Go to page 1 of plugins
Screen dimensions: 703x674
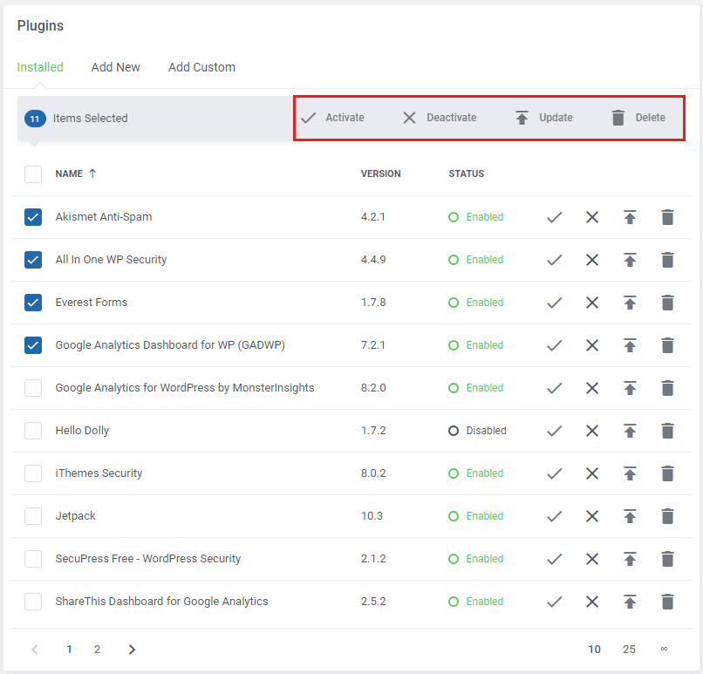coord(69,650)
